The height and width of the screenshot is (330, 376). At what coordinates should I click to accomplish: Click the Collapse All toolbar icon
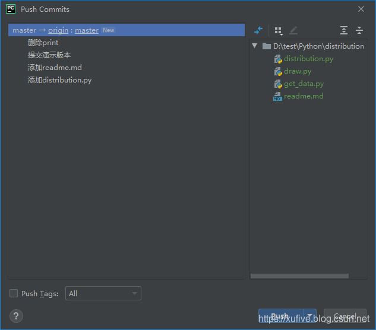coord(359,30)
